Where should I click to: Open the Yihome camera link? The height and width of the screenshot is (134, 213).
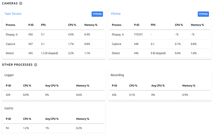coord(115,14)
